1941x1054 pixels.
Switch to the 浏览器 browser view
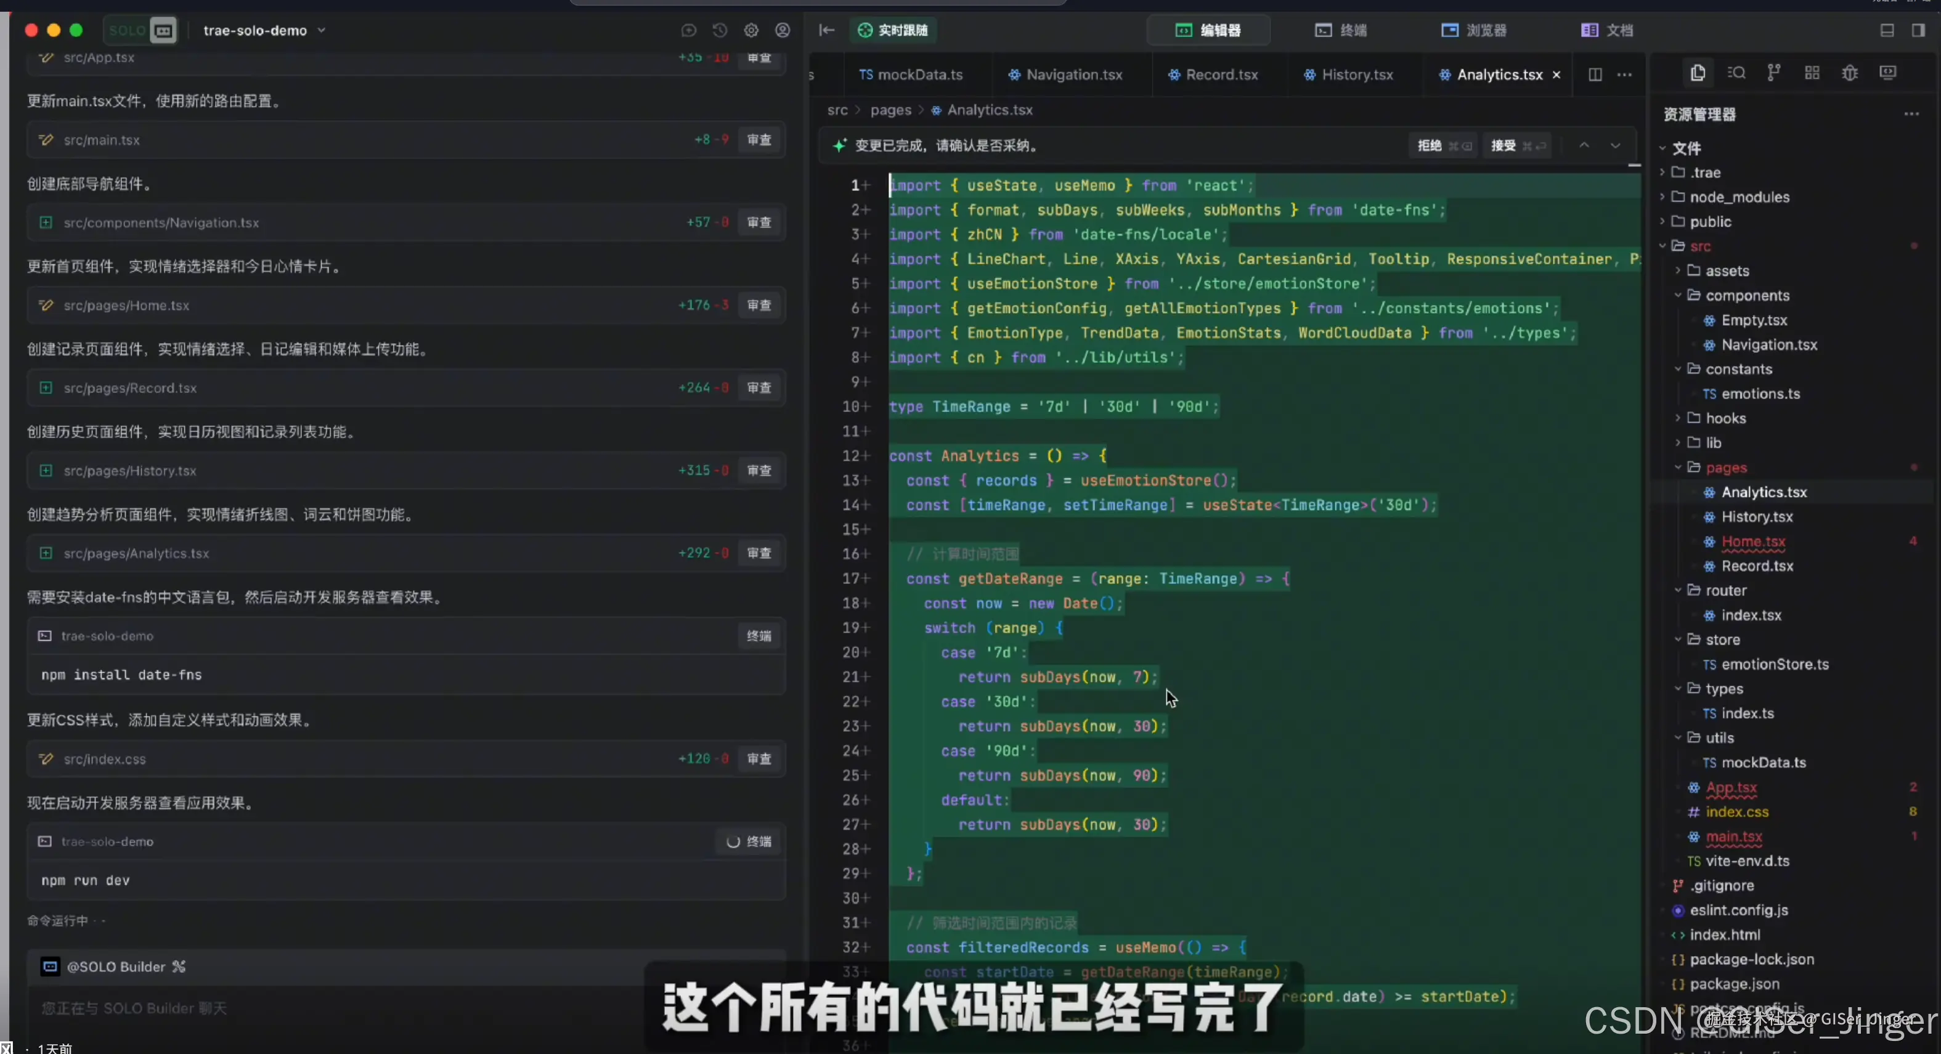point(1474,30)
